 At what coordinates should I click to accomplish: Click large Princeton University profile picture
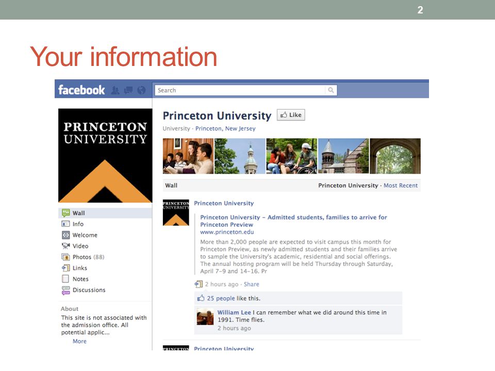(x=105, y=156)
